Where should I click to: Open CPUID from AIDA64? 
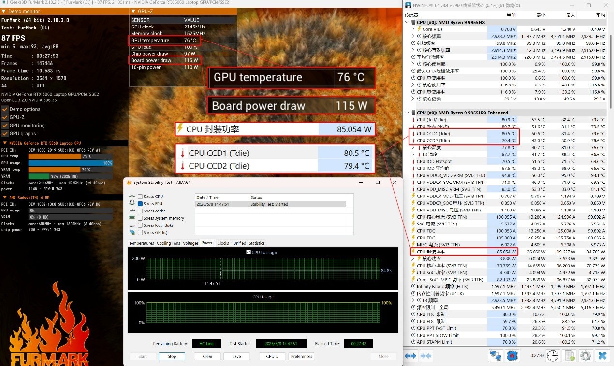click(272, 356)
